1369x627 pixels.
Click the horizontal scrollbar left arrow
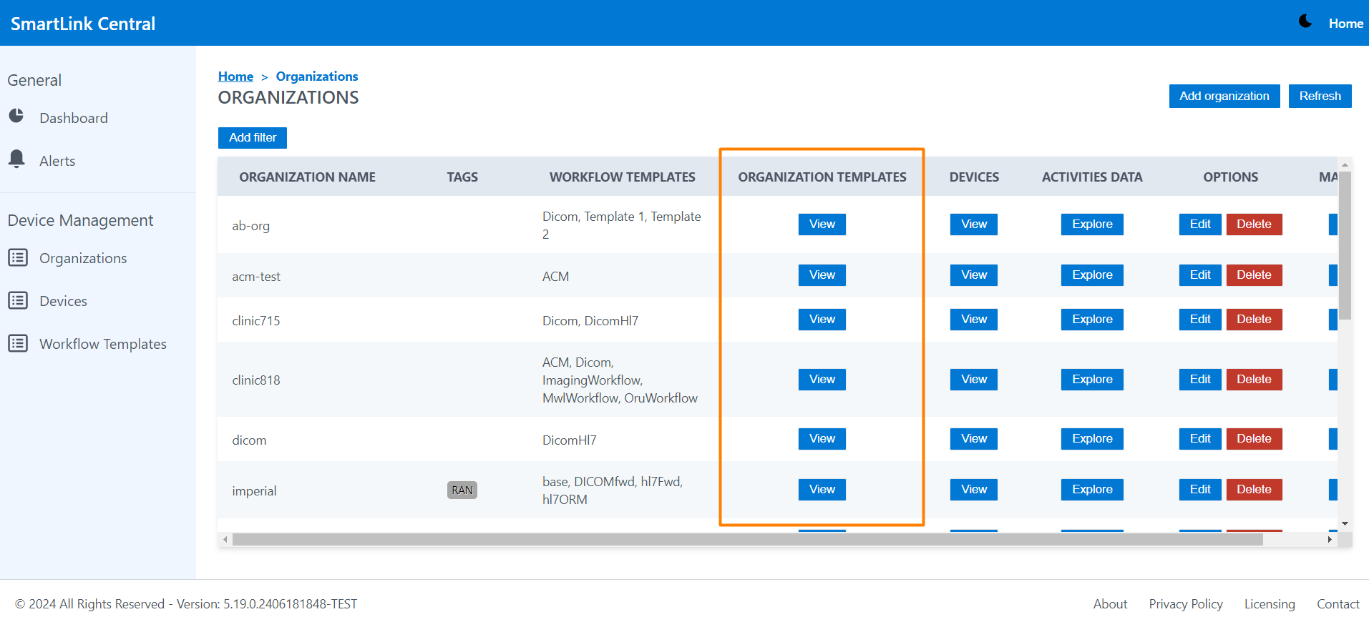[225, 539]
